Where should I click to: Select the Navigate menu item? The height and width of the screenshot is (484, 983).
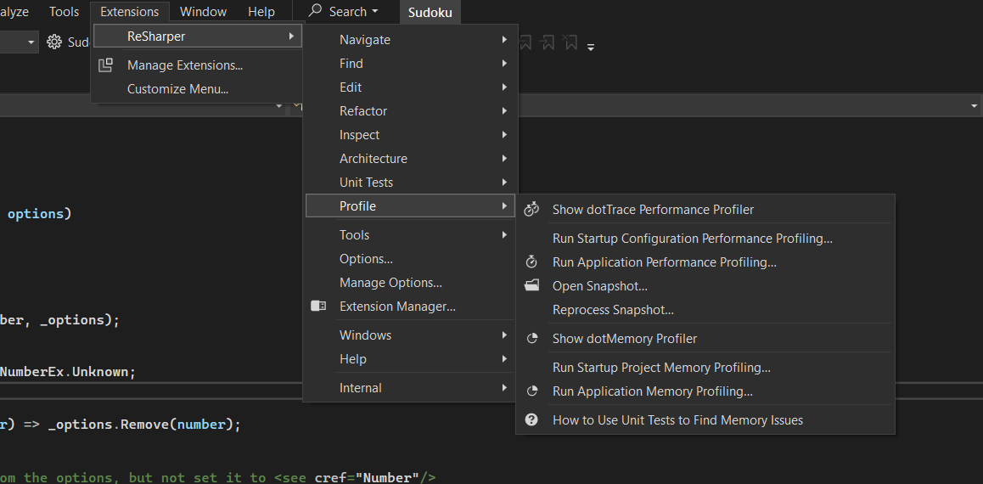(411, 40)
